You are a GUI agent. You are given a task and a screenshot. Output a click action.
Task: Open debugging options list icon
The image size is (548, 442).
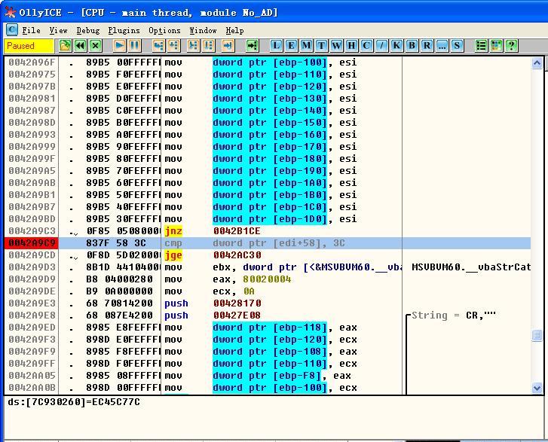[x=481, y=46]
